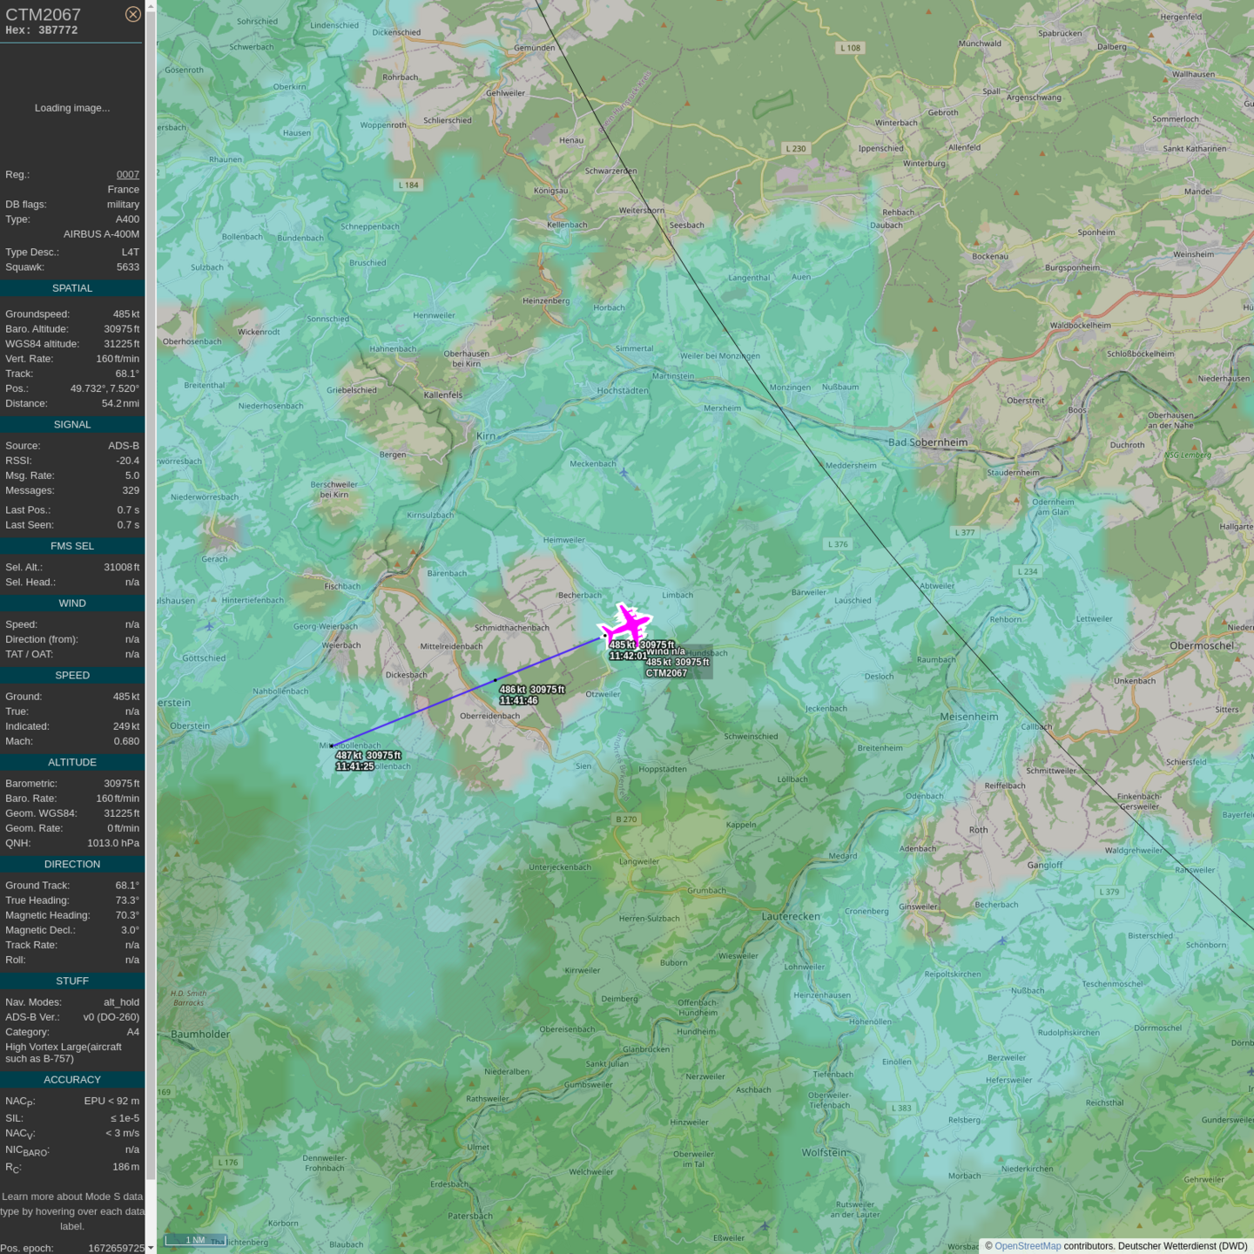This screenshot has width=1254, height=1254.
Task: Open registration link 0007
Action: pos(128,174)
